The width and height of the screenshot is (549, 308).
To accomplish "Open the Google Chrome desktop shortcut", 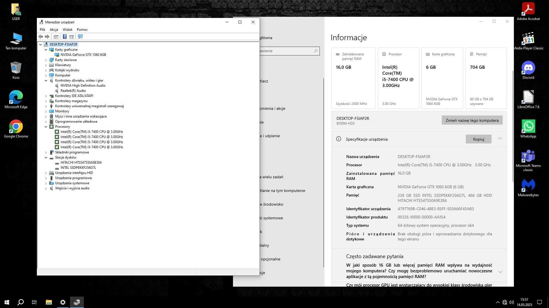I will 16,129.
